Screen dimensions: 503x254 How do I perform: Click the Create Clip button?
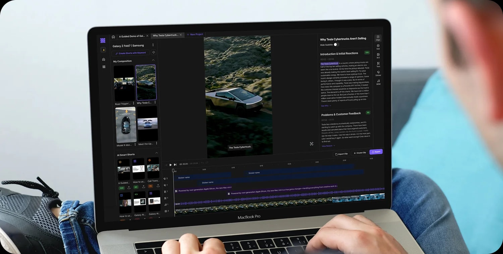(x=360, y=153)
